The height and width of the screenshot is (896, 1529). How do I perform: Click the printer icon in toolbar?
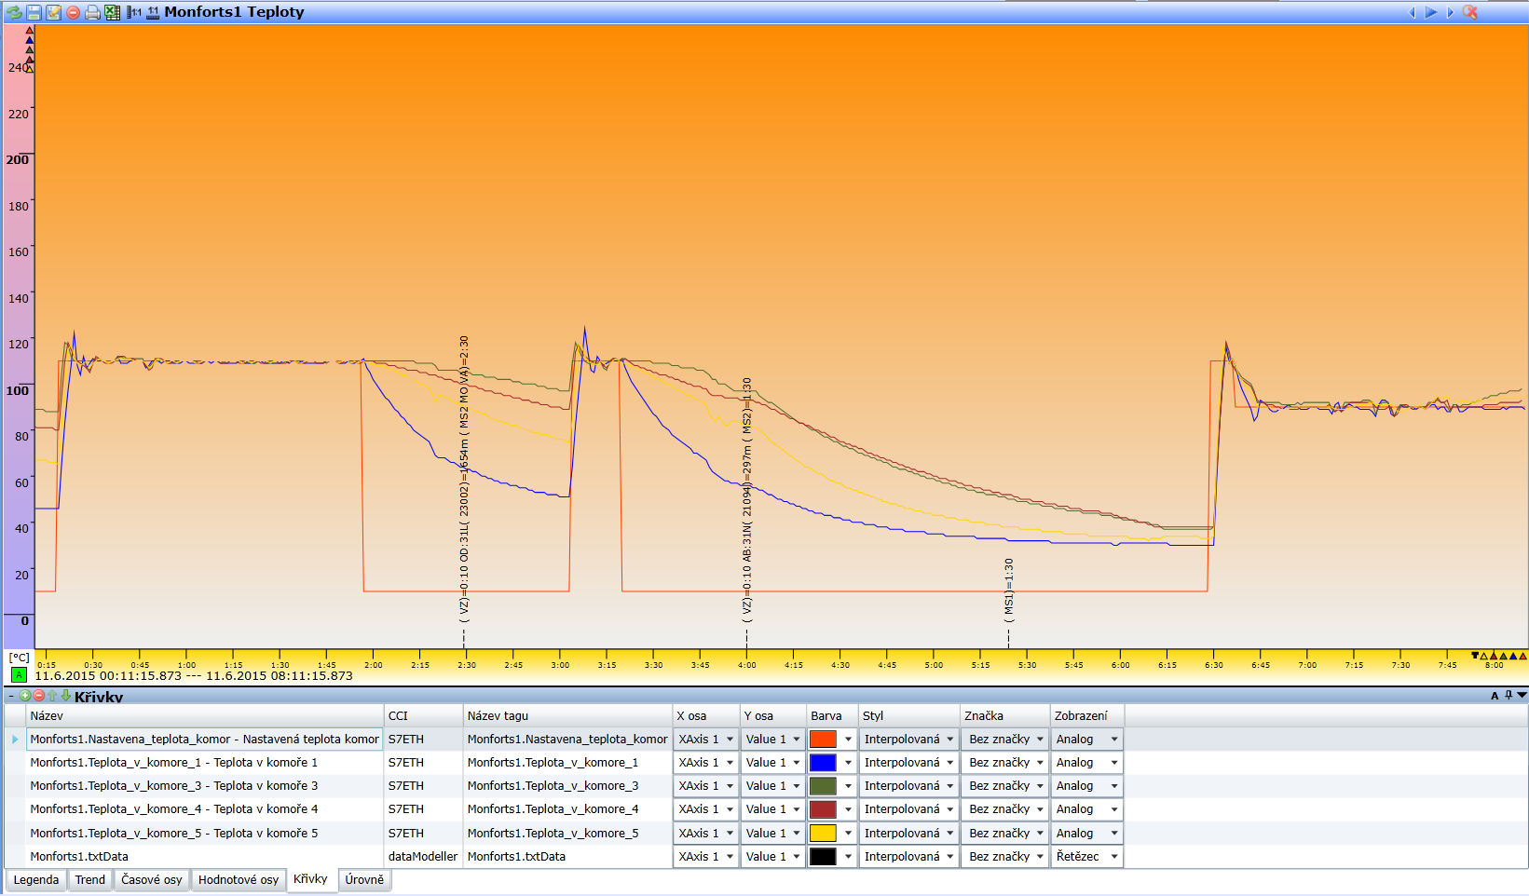pos(92,12)
